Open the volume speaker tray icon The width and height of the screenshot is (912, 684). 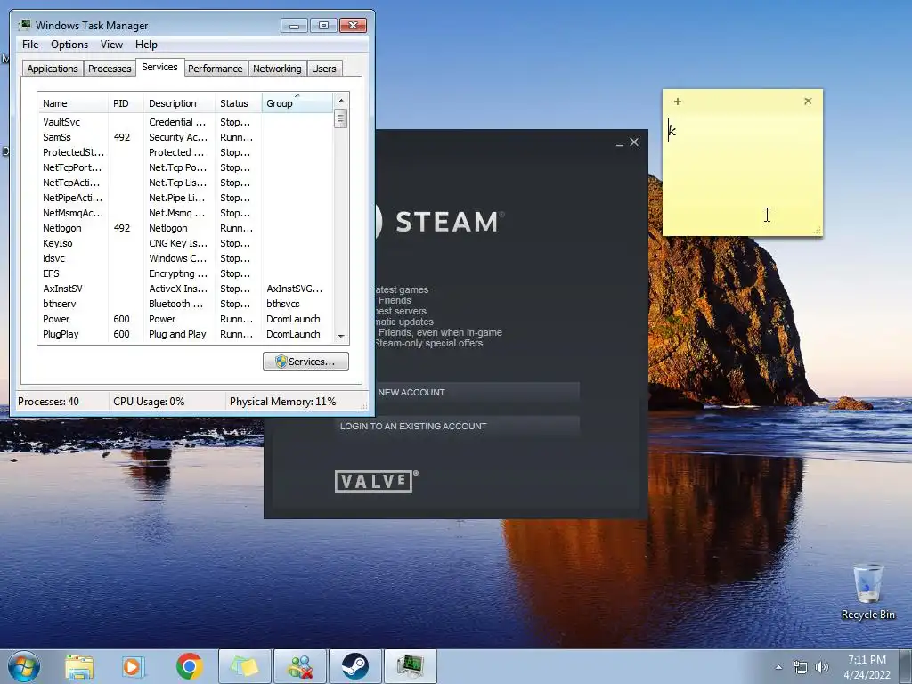point(822,667)
